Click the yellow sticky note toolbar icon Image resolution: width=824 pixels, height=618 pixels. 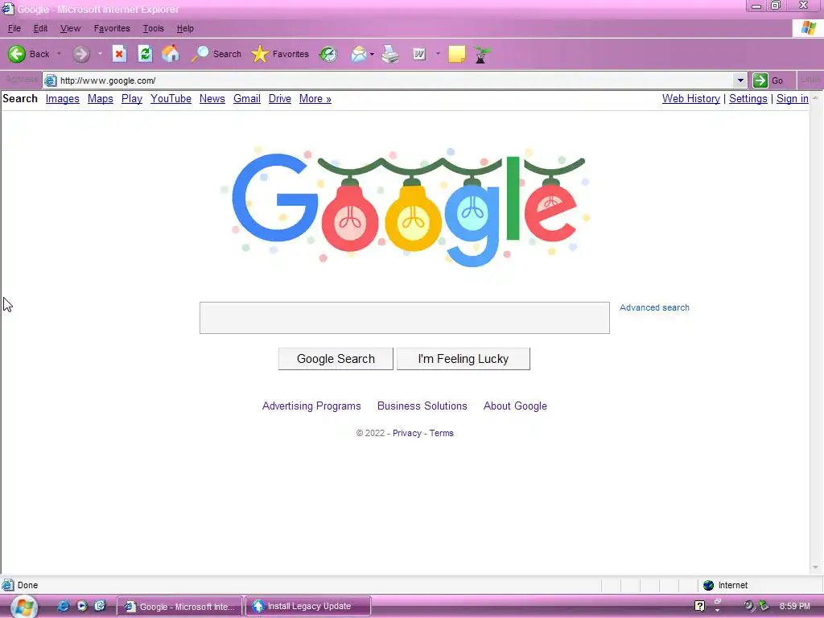click(x=457, y=54)
